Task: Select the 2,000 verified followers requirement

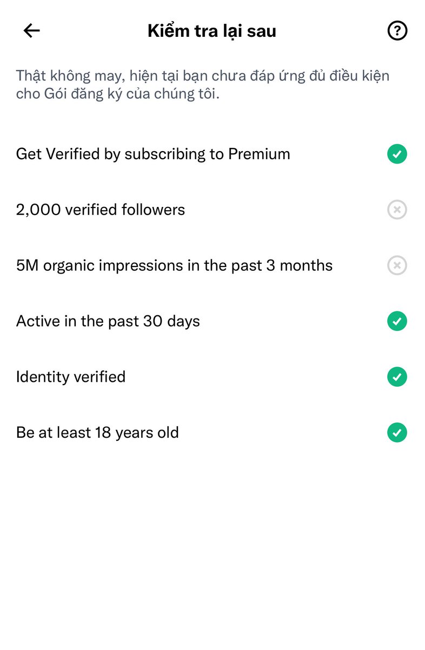Action: (101, 210)
